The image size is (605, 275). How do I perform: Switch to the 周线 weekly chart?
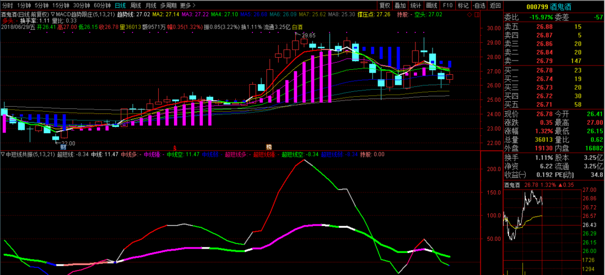(x=136, y=5)
